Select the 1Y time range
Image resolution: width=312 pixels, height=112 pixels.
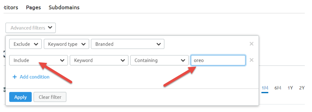point(290,88)
